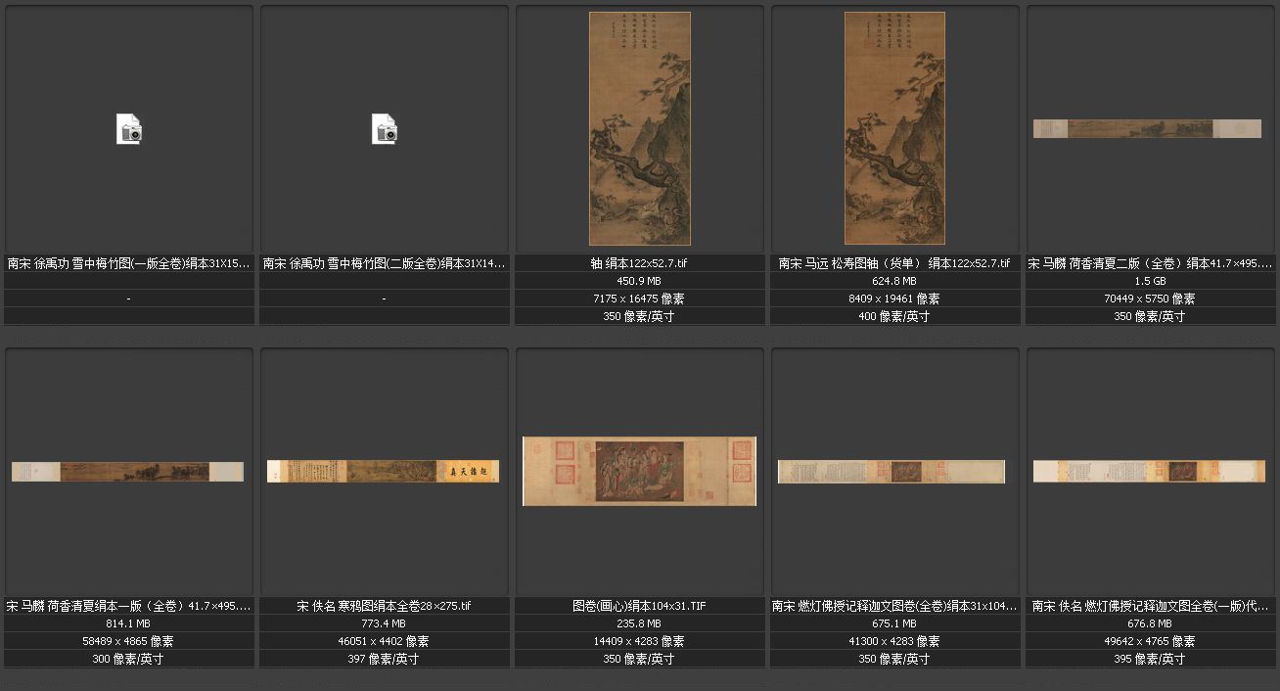Select the 马远 松寿图轴 painting thumbnail
This screenshot has width=1280, height=691.
tap(894, 128)
